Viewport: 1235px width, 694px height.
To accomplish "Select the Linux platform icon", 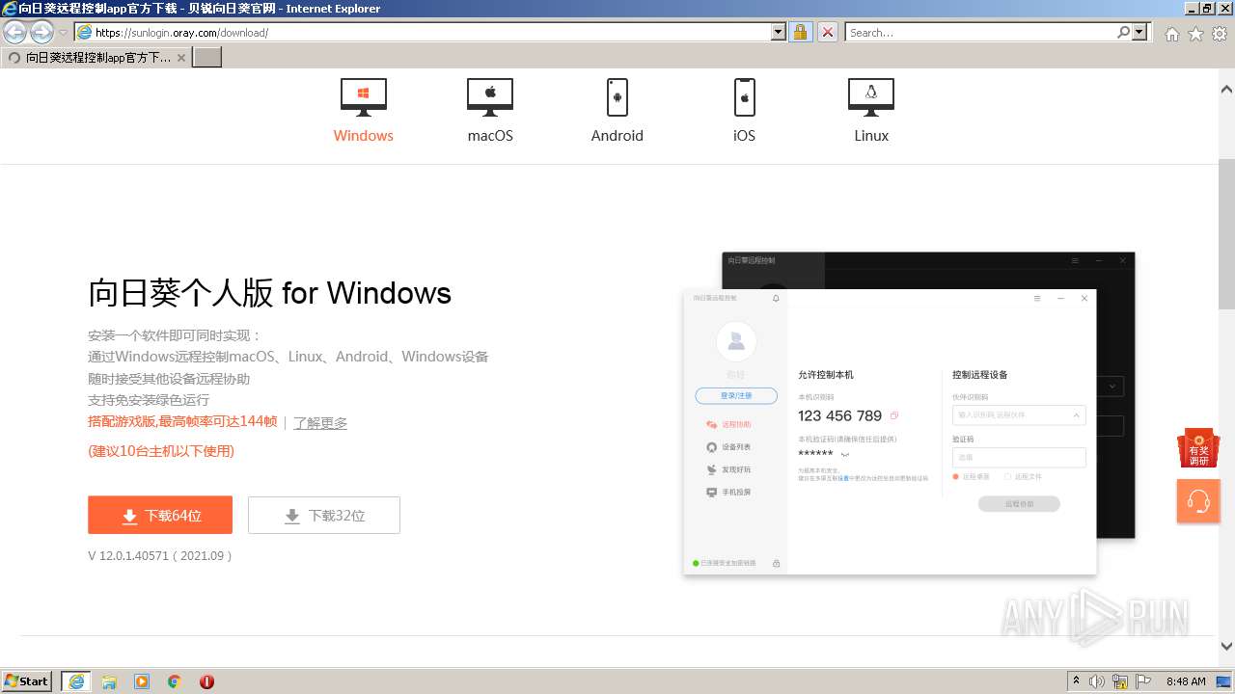I will tap(871, 97).
